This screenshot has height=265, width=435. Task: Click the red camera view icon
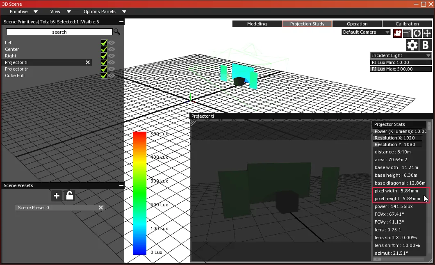(398, 33)
